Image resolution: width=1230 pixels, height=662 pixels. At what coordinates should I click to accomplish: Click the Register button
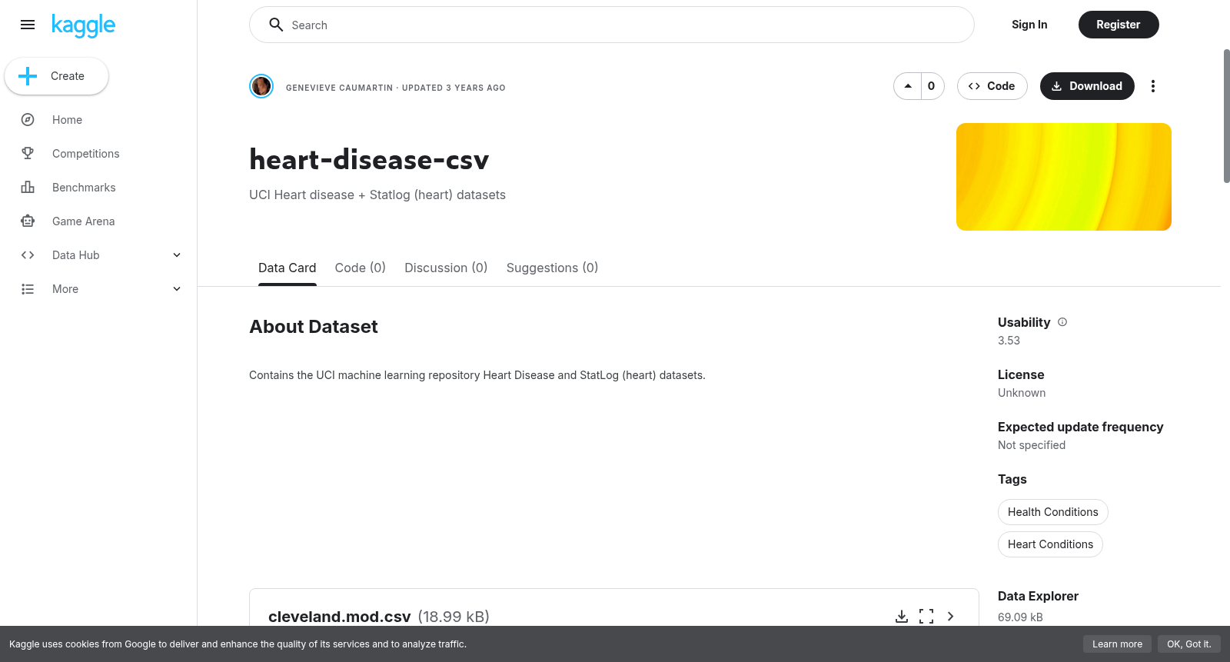tap(1119, 25)
